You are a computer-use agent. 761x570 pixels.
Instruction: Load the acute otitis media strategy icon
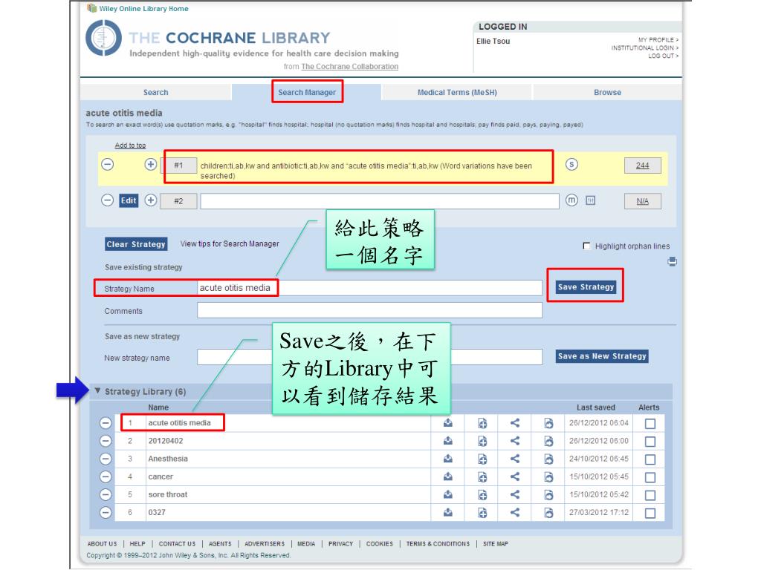(x=448, y=423)
